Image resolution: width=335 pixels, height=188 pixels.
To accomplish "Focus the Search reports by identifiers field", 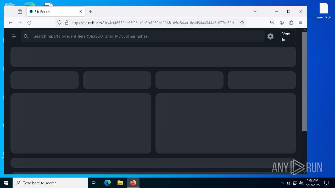I will tap(143, 36).
